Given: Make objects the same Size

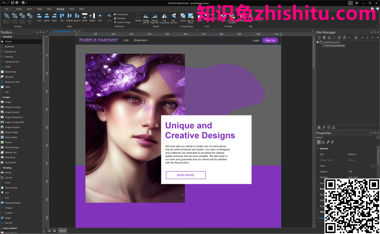Looking at the screenshot, I should (100, 17).
